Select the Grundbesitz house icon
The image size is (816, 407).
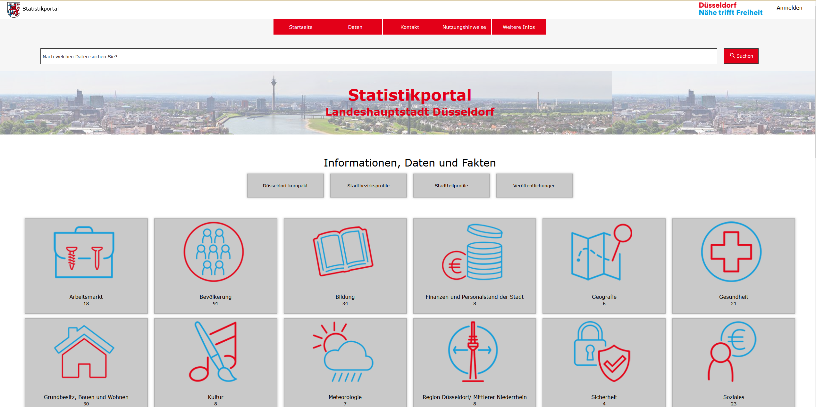(84, 352)
